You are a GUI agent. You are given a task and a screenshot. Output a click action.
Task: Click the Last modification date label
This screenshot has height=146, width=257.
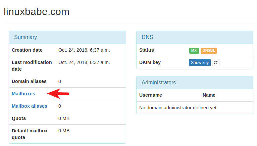coord(32,66)
